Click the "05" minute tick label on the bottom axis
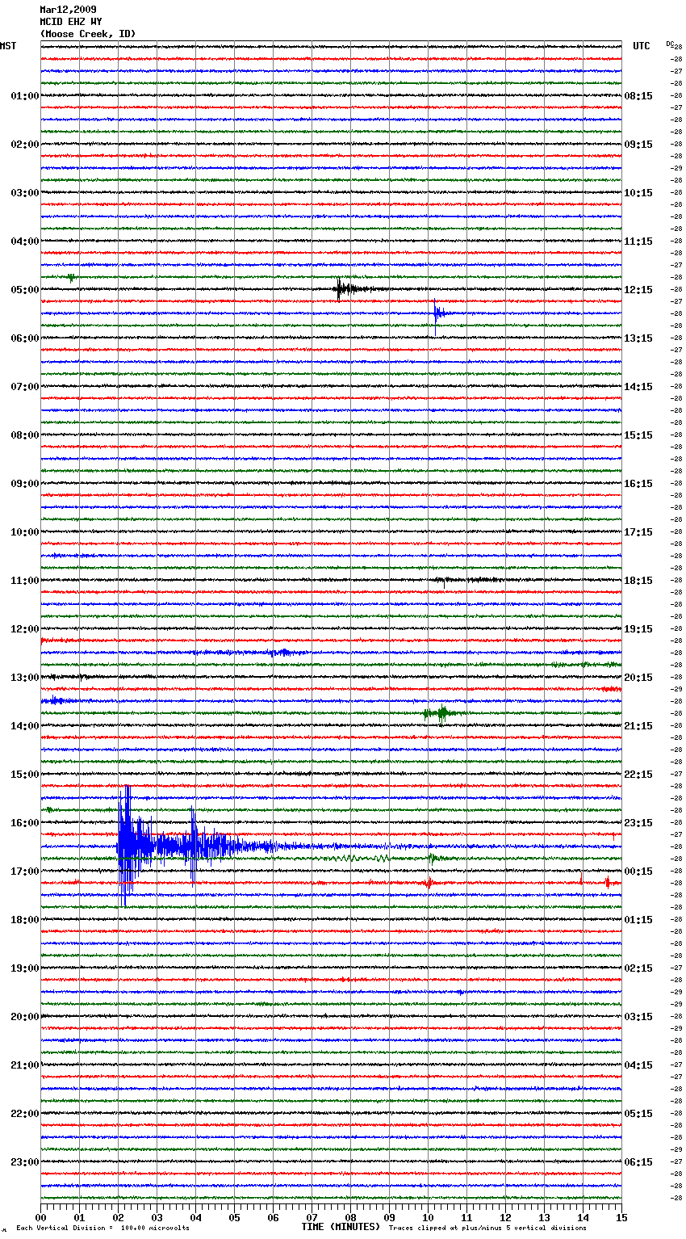 pos(234,1217)
